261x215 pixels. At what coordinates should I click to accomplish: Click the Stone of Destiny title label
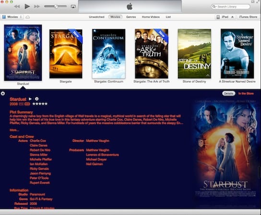(x=194, y=82)
